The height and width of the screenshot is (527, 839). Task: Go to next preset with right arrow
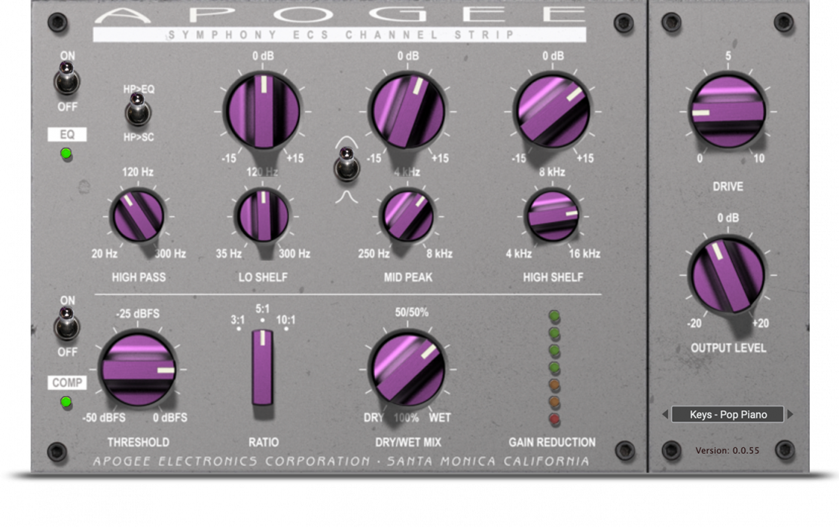click(x=790, y=415)
